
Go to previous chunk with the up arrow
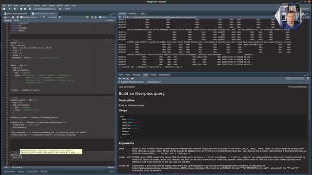click(92, 17)
